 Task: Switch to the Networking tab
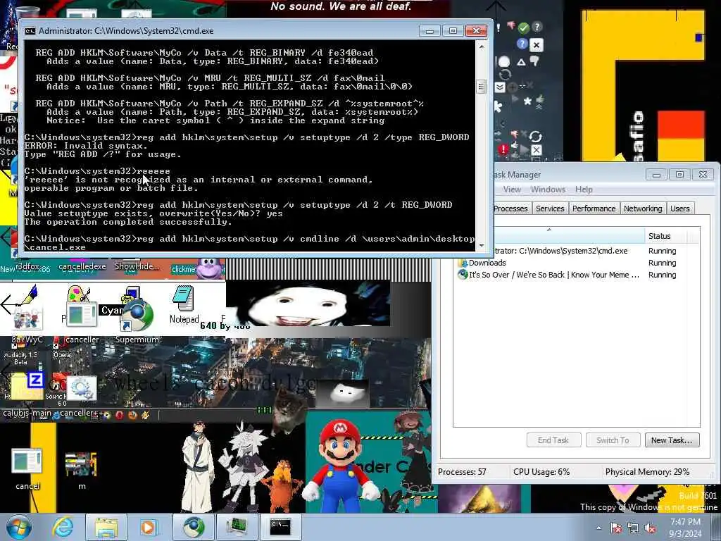(643, 209)
